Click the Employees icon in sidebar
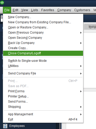 (5, 126)
